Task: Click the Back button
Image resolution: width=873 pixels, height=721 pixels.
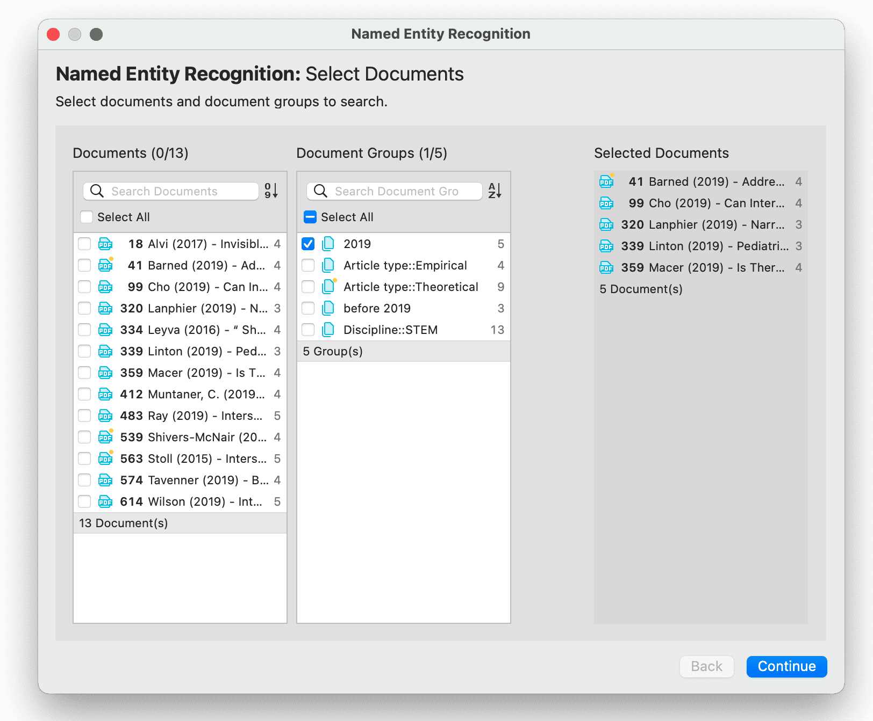Action: pyautogui.click(x=706, y=666)
